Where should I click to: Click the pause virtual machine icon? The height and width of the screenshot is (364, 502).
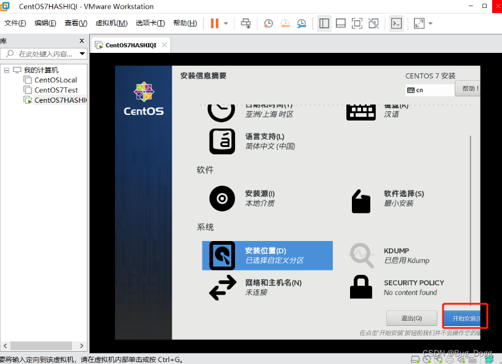(x=215, y=23)
